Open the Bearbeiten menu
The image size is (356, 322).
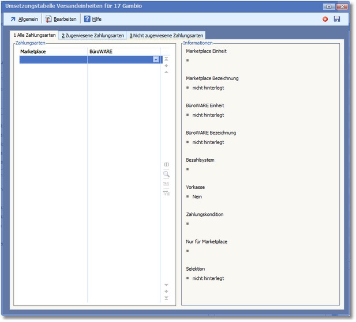(x=65, y=19)
